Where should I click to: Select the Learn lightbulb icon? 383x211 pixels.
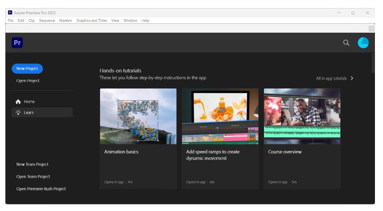coord(18,113)
